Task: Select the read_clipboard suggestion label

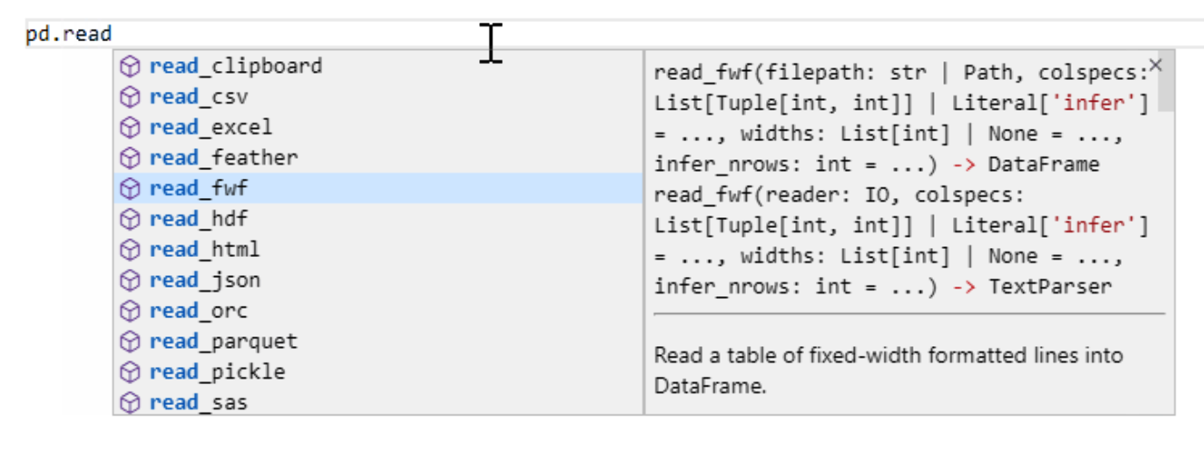Action: click(x=235, y=67)
